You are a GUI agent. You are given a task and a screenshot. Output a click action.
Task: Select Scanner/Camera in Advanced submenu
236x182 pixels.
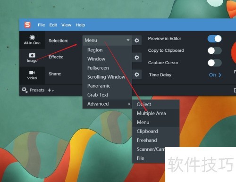tap(151, 149)
